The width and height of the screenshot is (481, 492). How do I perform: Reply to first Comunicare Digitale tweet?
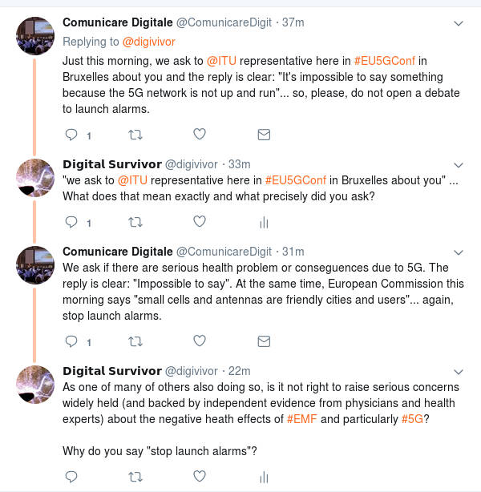pos(71,135)
